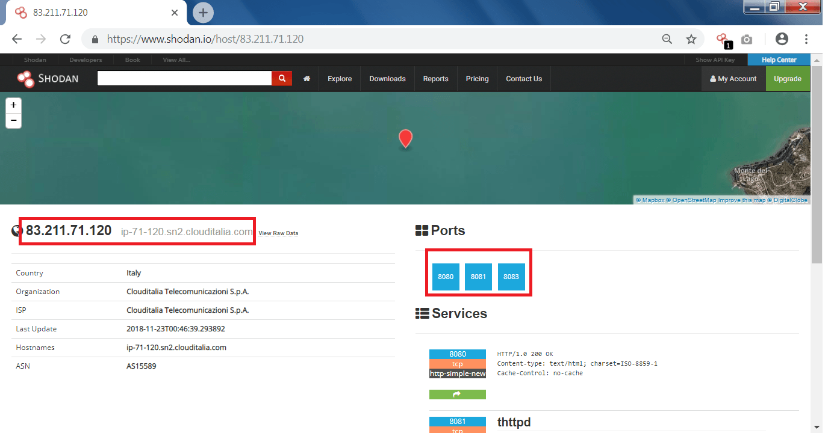Viewport: 831px width, 433px height.
Task: Click the scrollbar down arrow
Action: pos(817,428)
